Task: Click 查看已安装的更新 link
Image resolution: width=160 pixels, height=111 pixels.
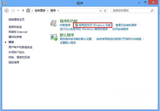Action: coord(126,25)
